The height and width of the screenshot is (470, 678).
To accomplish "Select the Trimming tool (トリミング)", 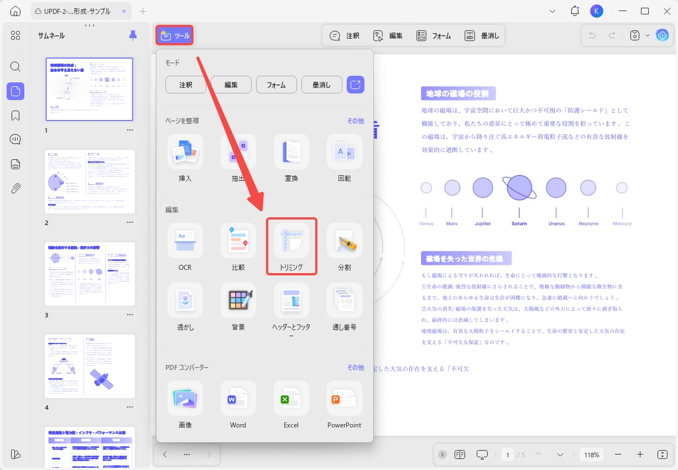I will [291, 247].
